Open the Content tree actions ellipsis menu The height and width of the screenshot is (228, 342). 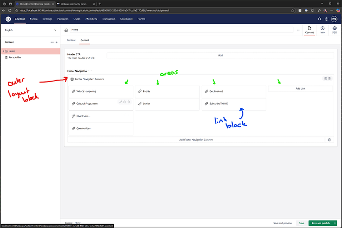pyautogui.click(x=52, y=42)
